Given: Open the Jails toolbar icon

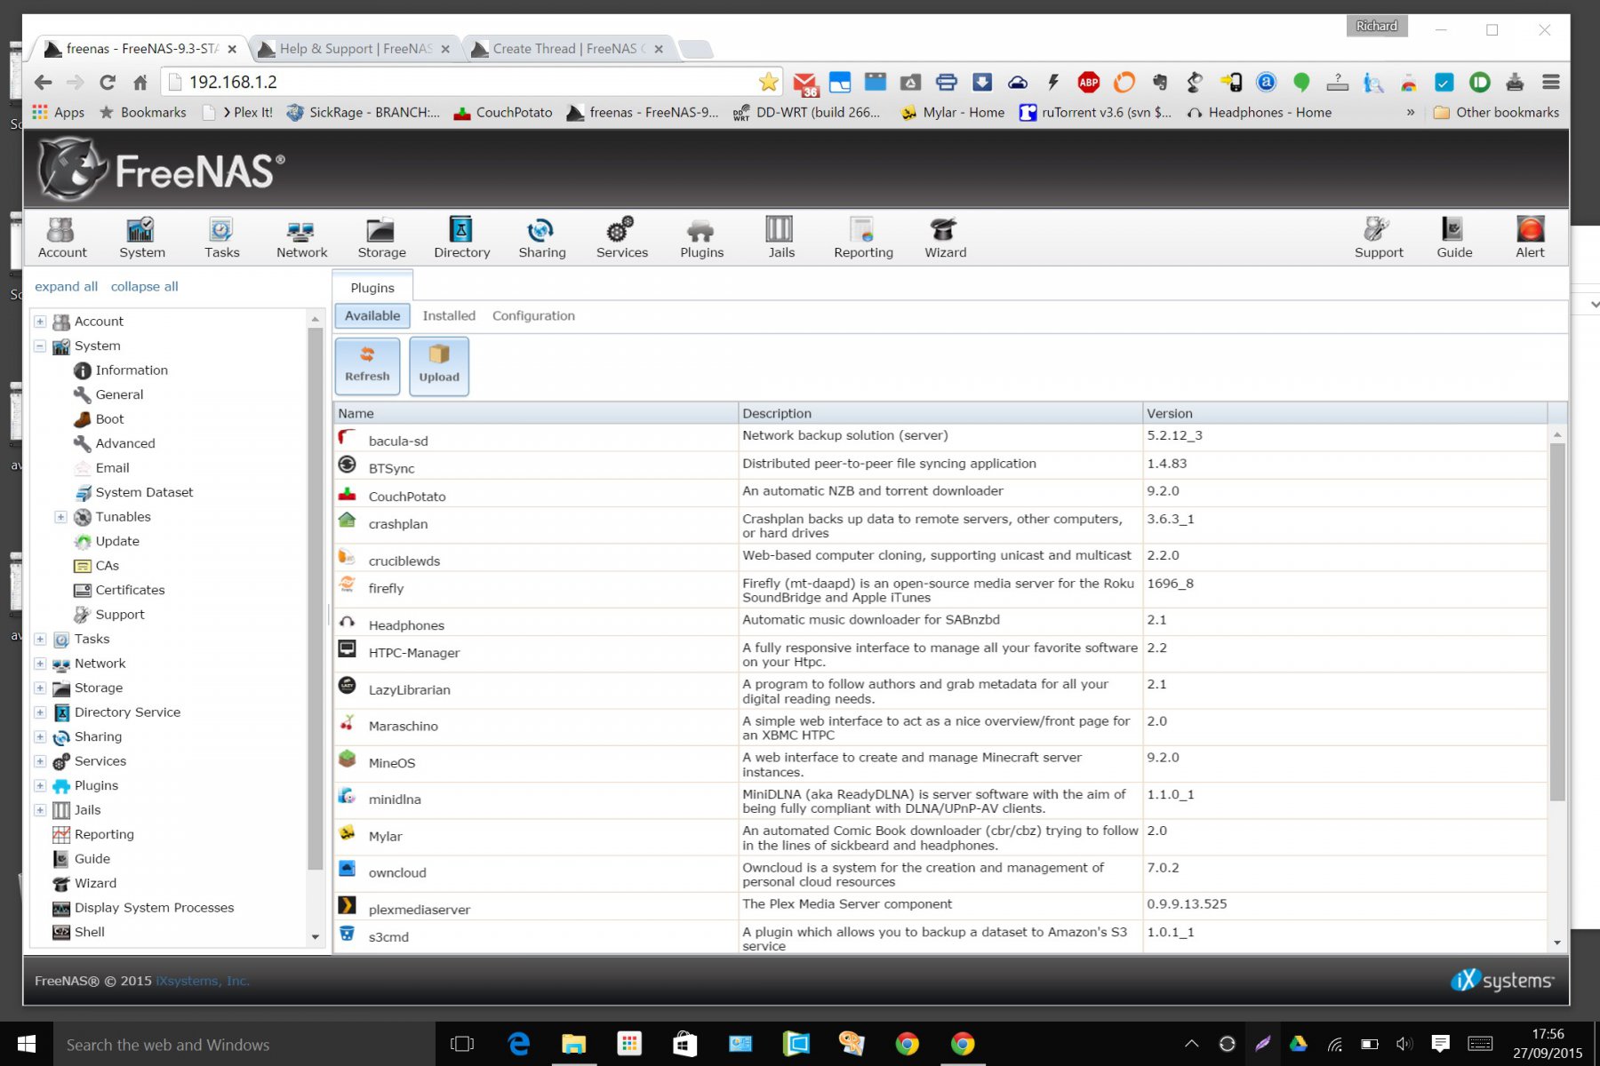Looking at the screenshot, I should [781, 237].
